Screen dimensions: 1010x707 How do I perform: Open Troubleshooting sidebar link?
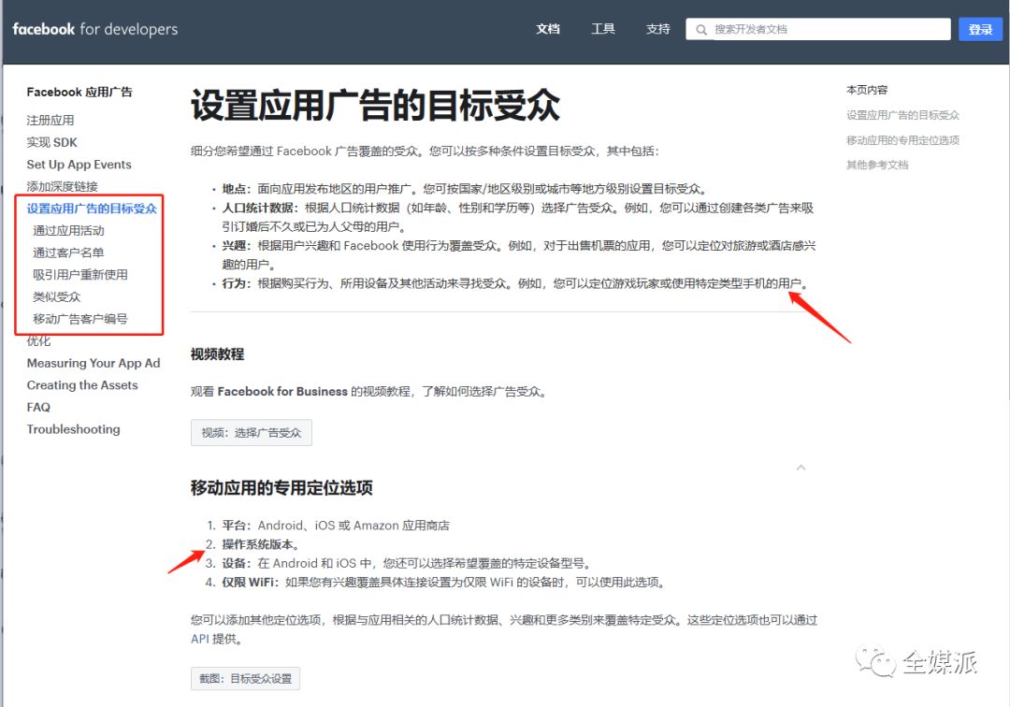click(73, 429)
